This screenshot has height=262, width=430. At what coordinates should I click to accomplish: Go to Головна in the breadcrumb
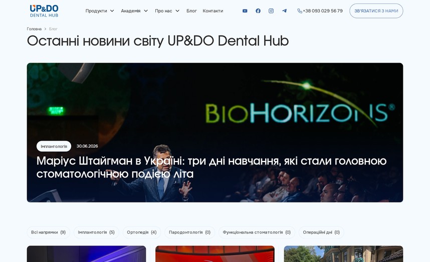[x=34, y=28]
